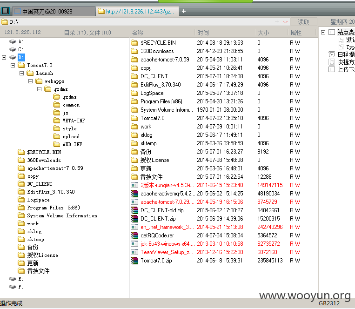Open the 快捷方式 icon in right panel

332,62
